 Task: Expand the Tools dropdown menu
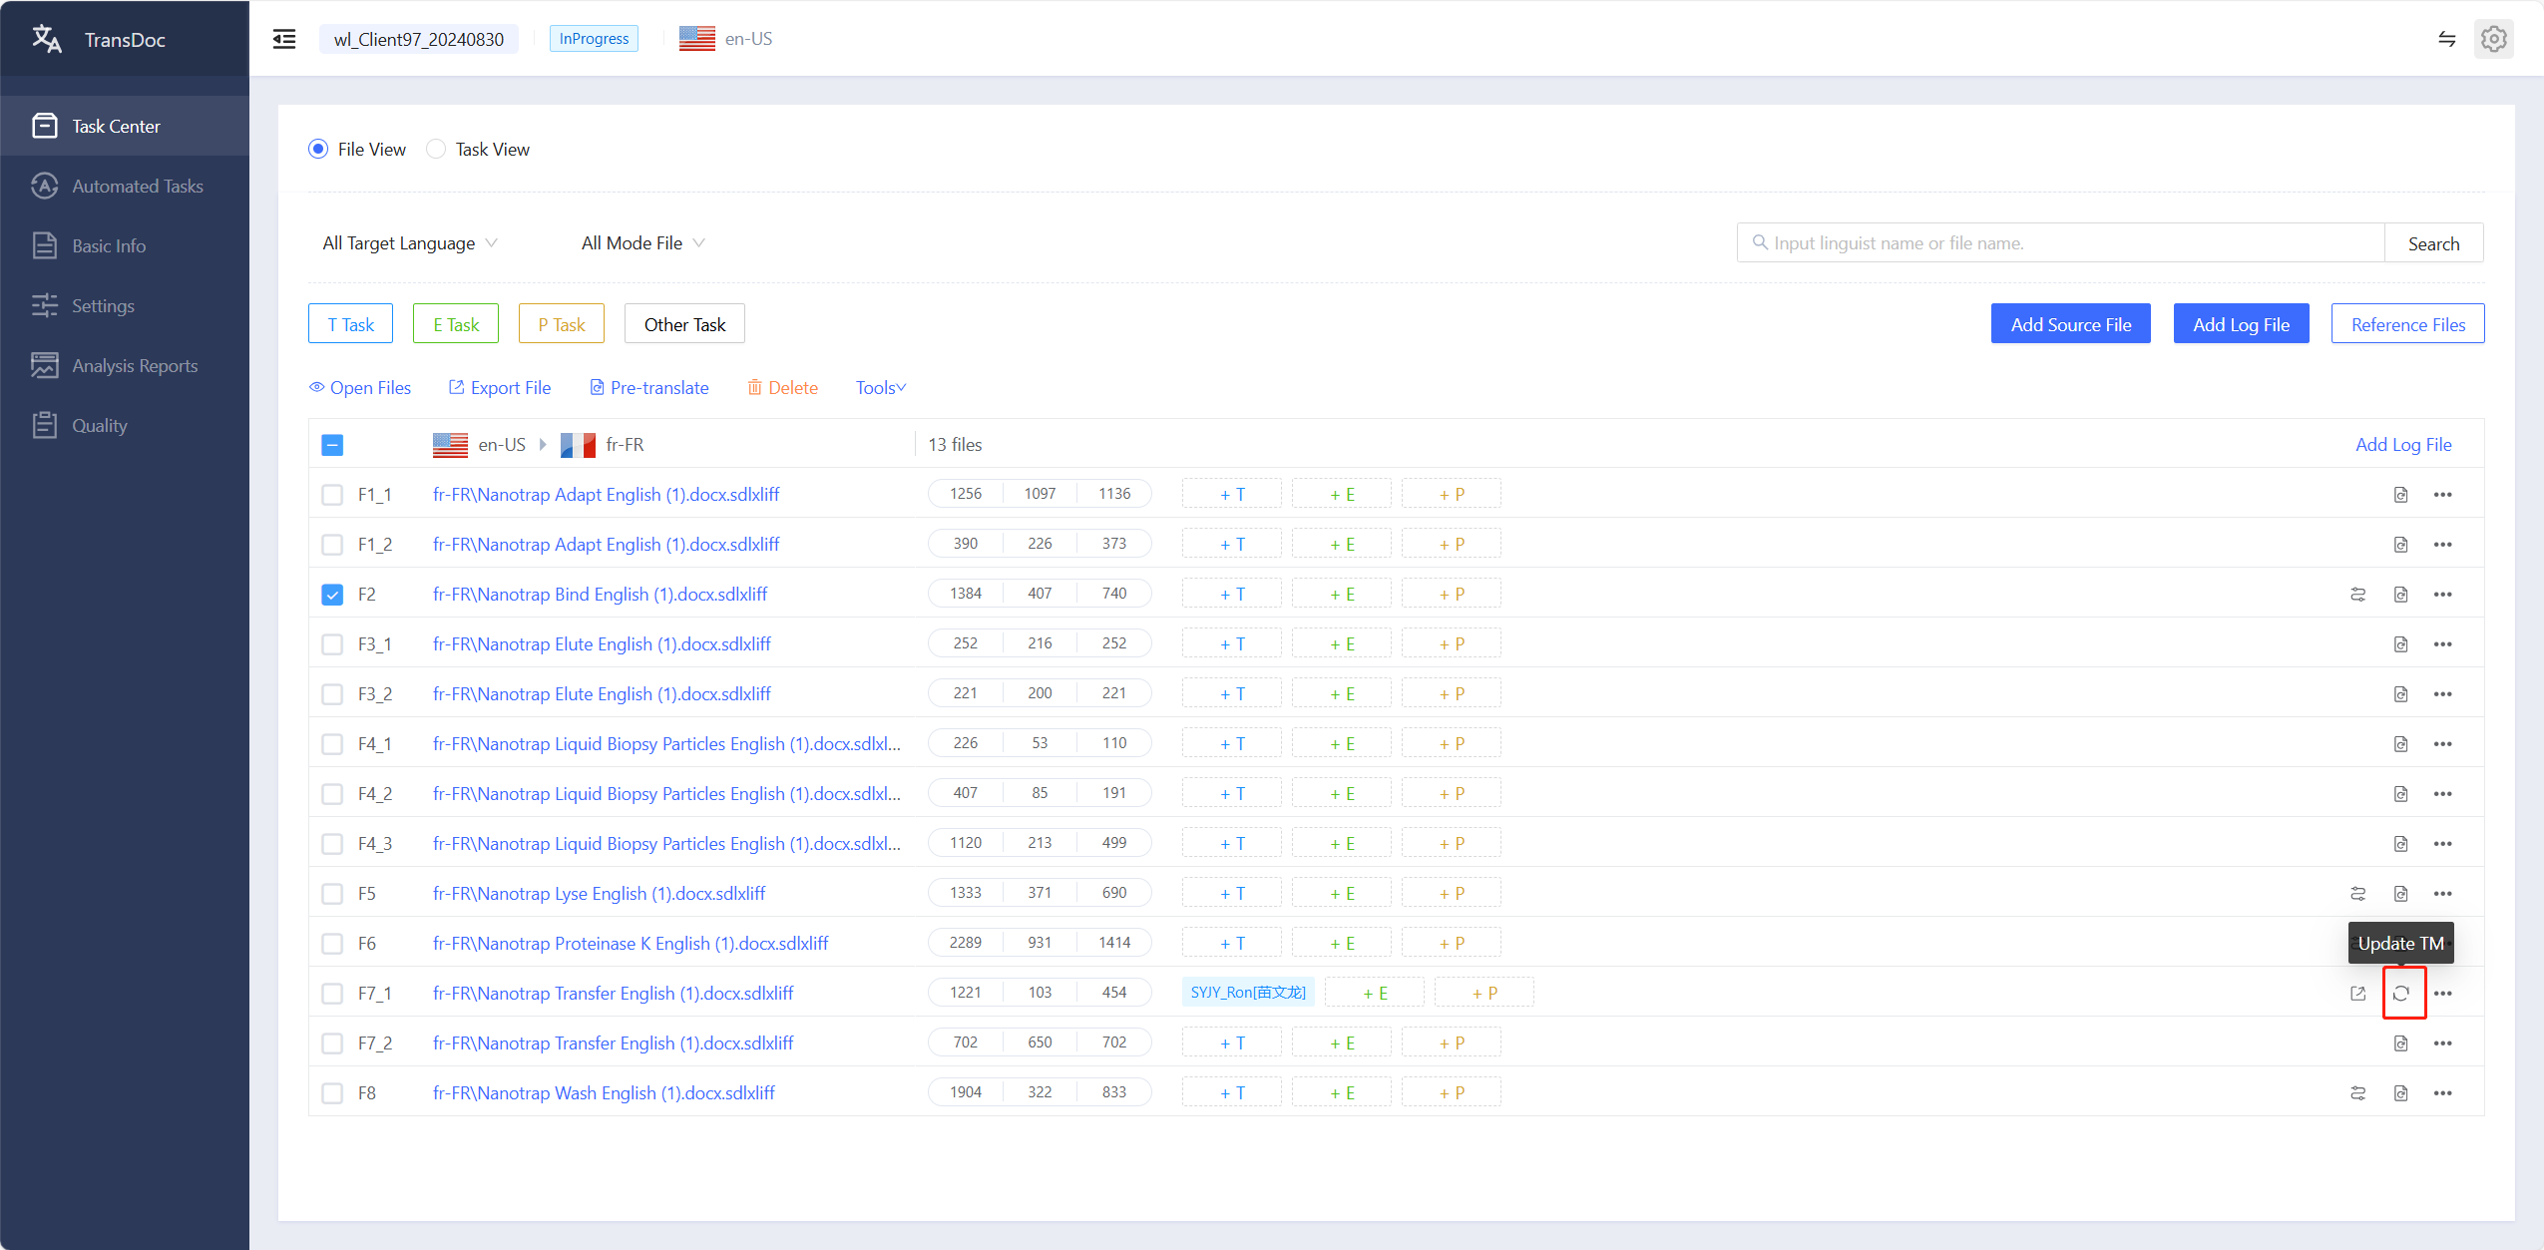coord(880,387)
